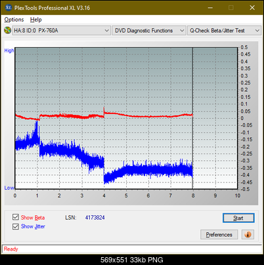The width and height of the screenshot is (264, 265).
Task: Click the LSN: label
Action: [71, 218]
